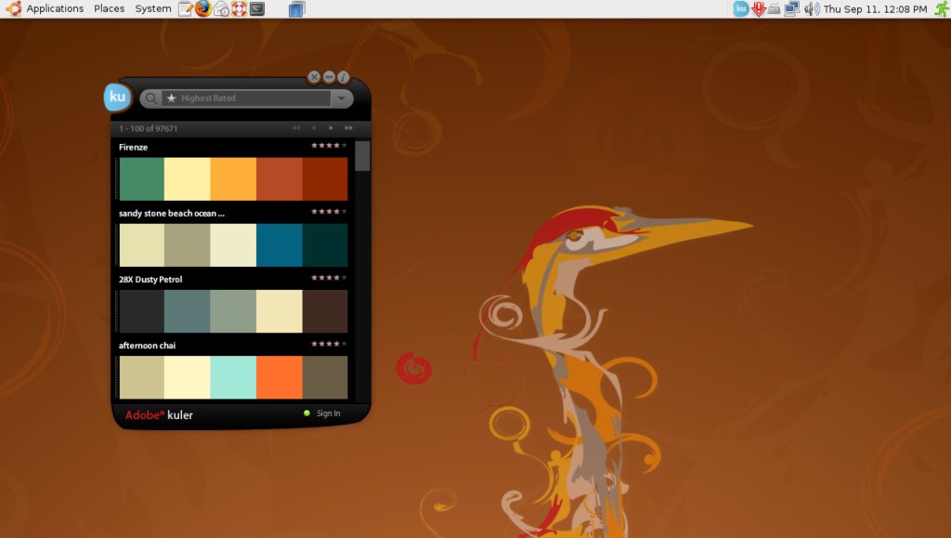Jump to first page of kuler themes
Image resolution: width=951 pixels, height=538 pixels.
click(x=296, y=128)
